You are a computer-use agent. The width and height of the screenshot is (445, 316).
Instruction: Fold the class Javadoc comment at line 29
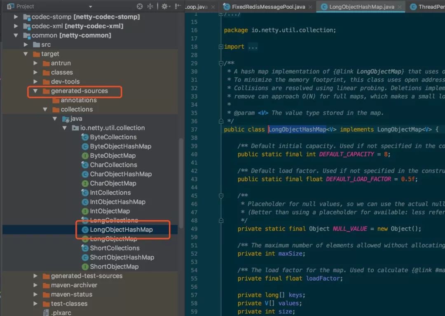(221, 63)
